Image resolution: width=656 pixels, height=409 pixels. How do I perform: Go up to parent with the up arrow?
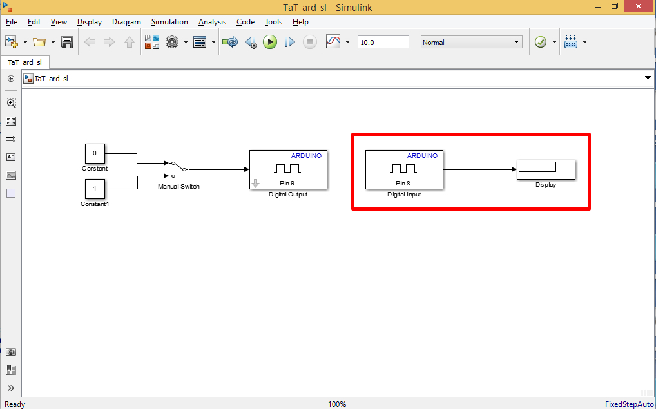tap(130, 42)
